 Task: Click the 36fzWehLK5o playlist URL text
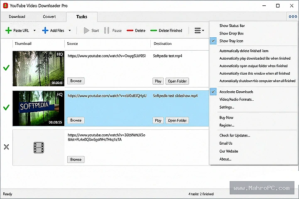click(106, 137)
